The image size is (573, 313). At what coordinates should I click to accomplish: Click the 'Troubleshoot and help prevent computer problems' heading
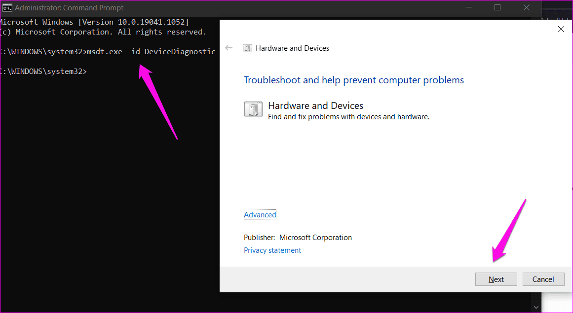pyautogui.click(x=354, y=80)
